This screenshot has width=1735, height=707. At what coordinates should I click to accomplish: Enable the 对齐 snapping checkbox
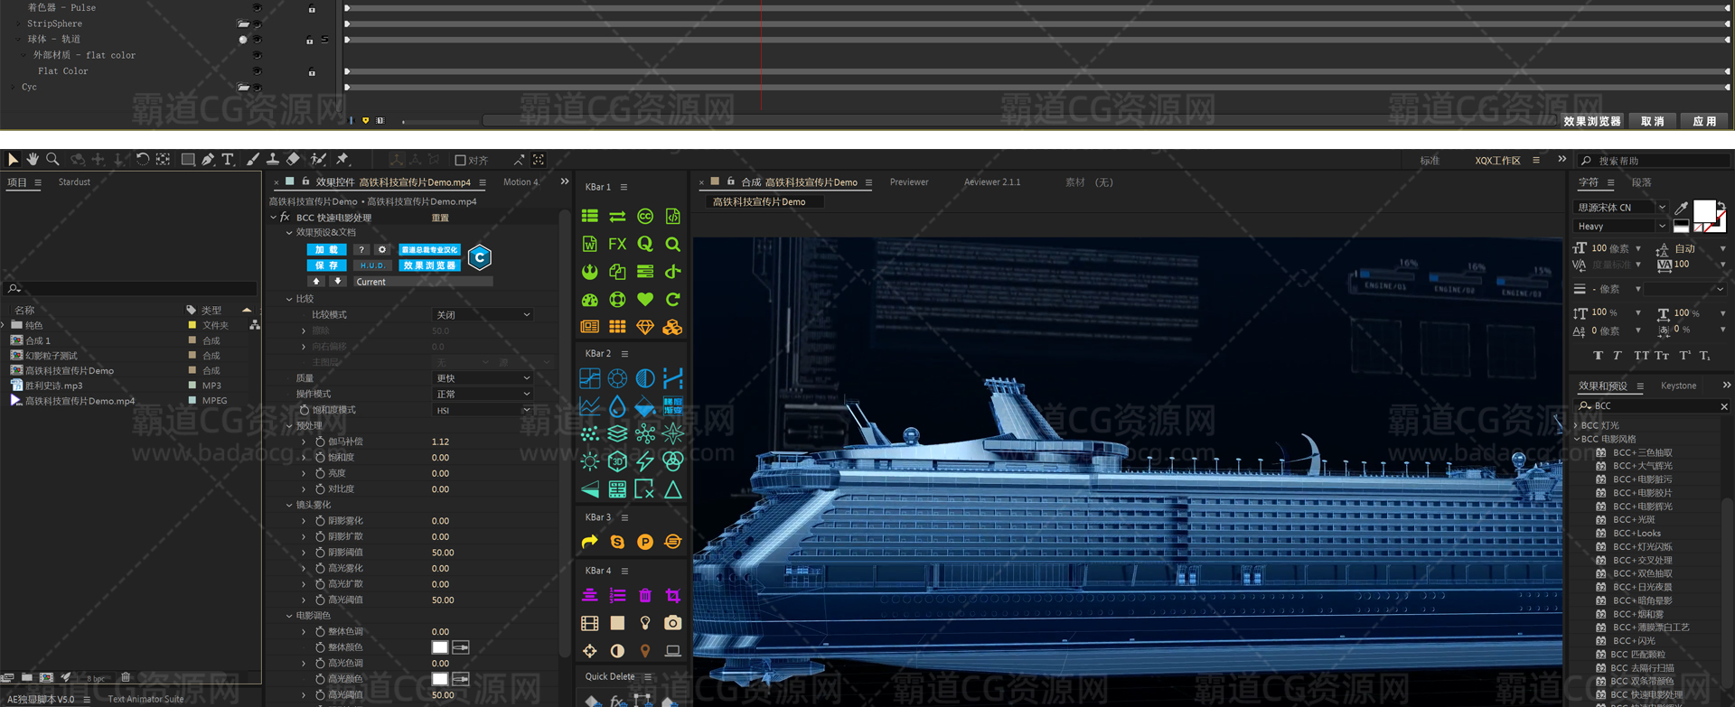[x=460, y=161]
